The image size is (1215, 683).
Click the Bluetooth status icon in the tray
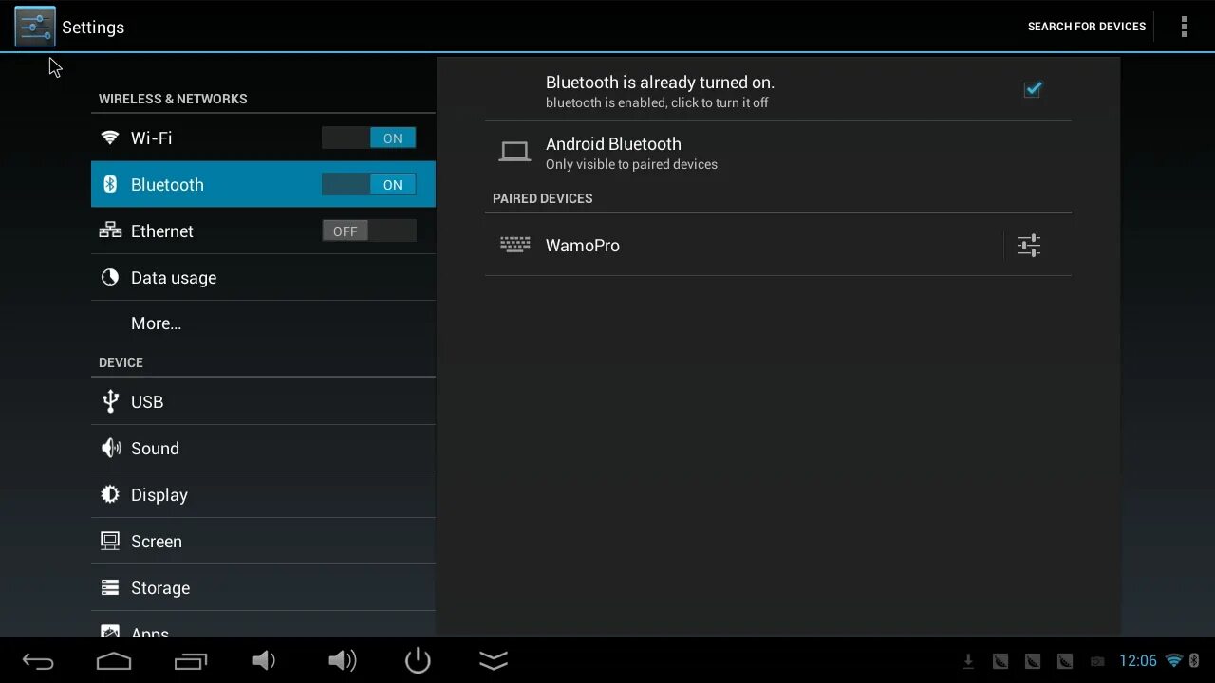click(1194, 661)
